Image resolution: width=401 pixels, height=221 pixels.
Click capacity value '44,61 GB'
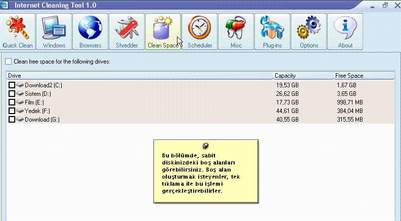pyautogui.click(x=287, y=111)
